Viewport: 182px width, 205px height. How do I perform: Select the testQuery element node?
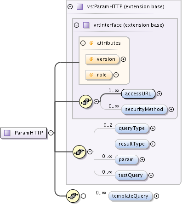pyautogui.click(x=131, y=176)
